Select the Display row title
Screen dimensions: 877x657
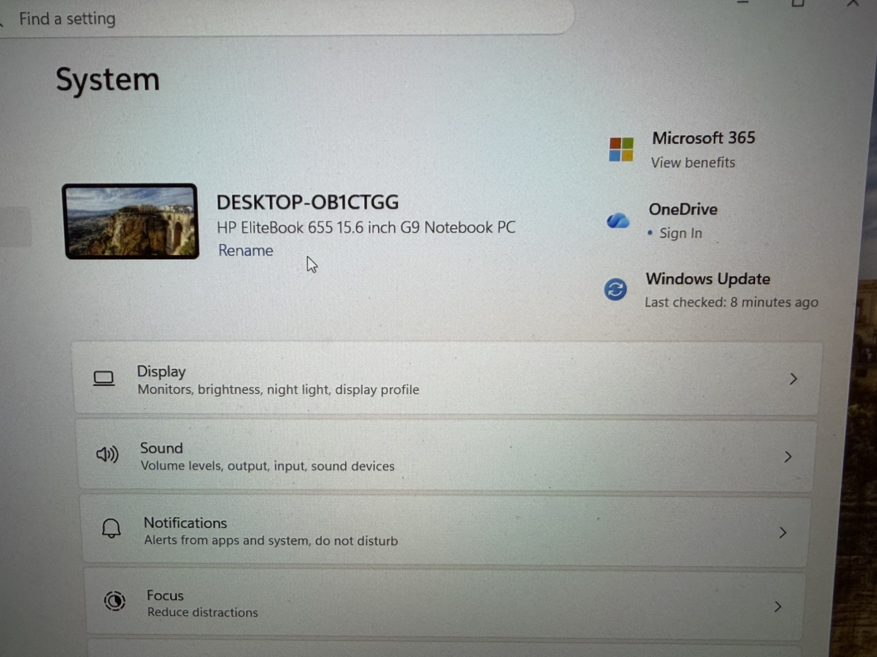click(x=161, y=372)
